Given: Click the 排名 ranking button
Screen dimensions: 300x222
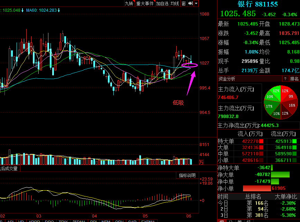Looking at the screenshot, I should point(294,79).
